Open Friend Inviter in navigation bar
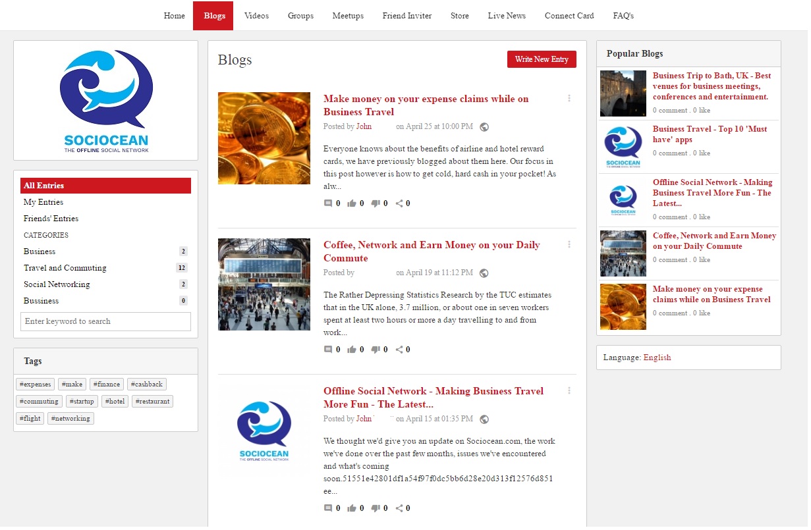 pyautogui.click(x=407, y=16)
